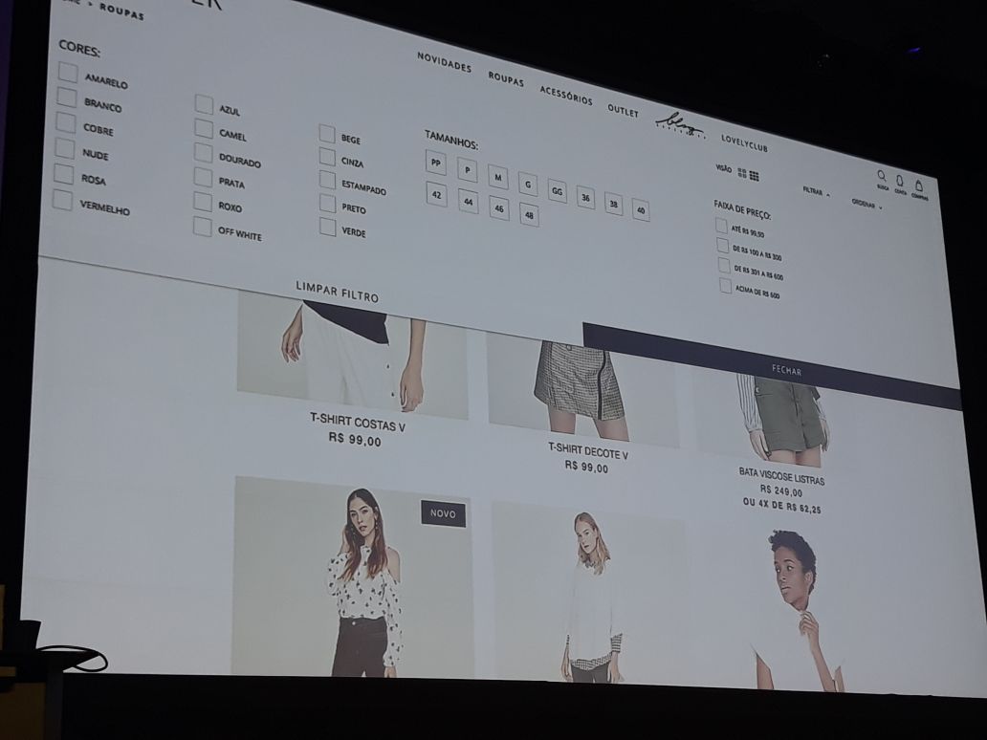Open the T-Shirt Decote V product title
The image size is (987, 740).
pyautogui.click(x=588, y=450)
